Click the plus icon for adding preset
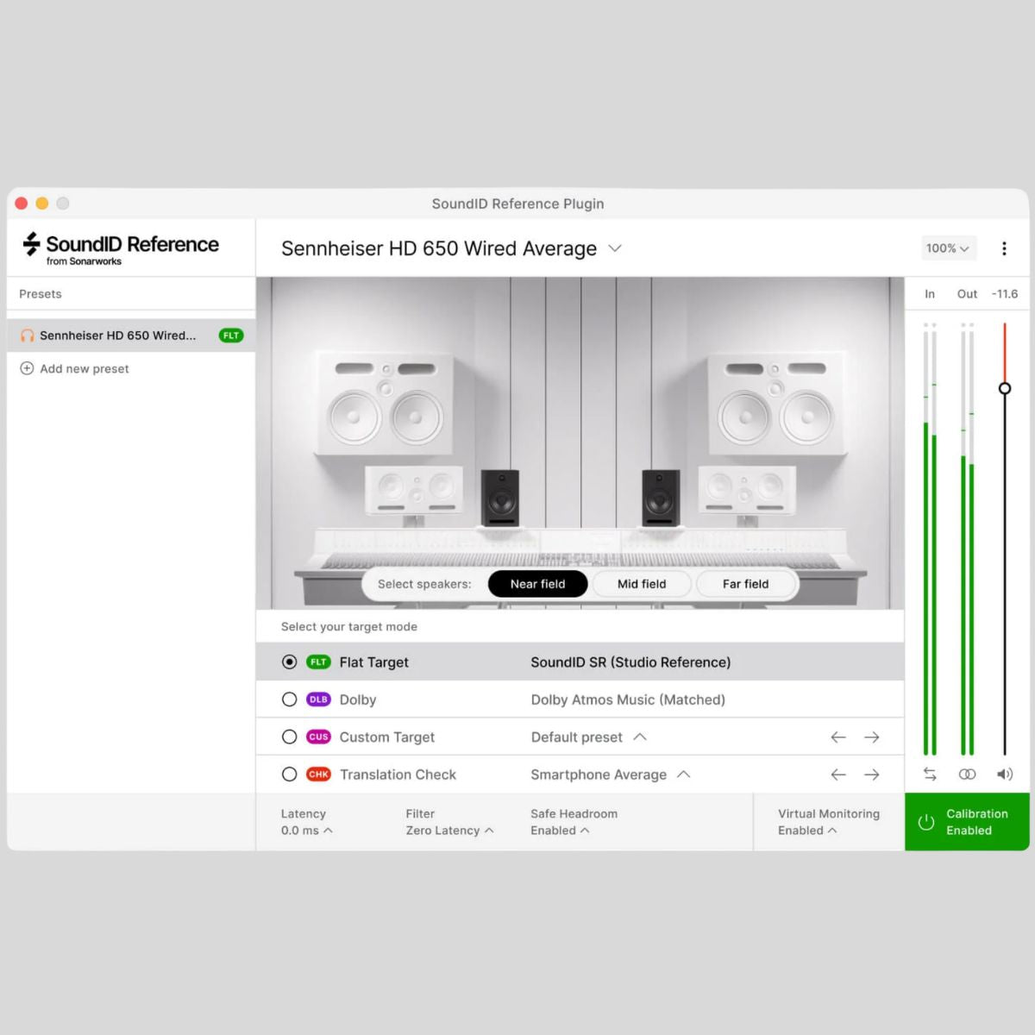Screen dimensions: 1035x1035 click(27, 368)
